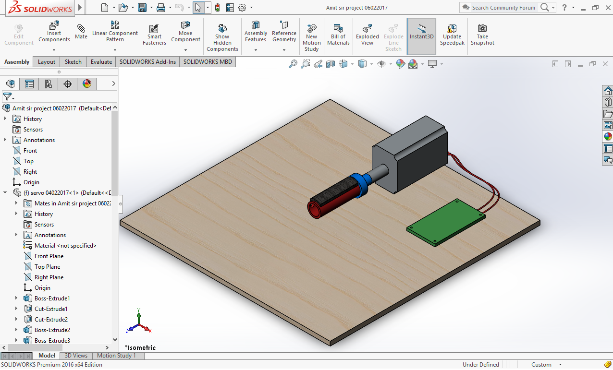The image size is (613, 370).
Task: Switch to the 3D Views tab
Action: pos(76,356)
